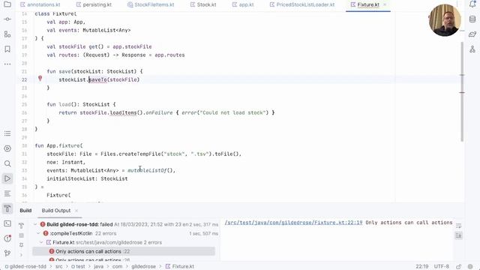Viewport: 480px width, 270px height.
Task: Click the editor vertical scrollbar
Action: click(x=462, y=91)
